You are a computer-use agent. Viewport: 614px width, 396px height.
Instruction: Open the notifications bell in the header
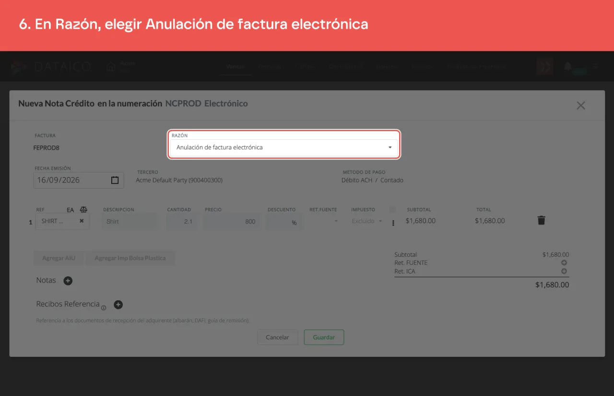pos(568,66)
